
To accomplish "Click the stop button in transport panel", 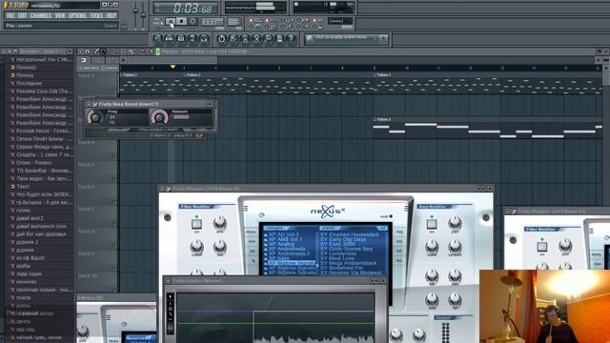I will point(181,21).
